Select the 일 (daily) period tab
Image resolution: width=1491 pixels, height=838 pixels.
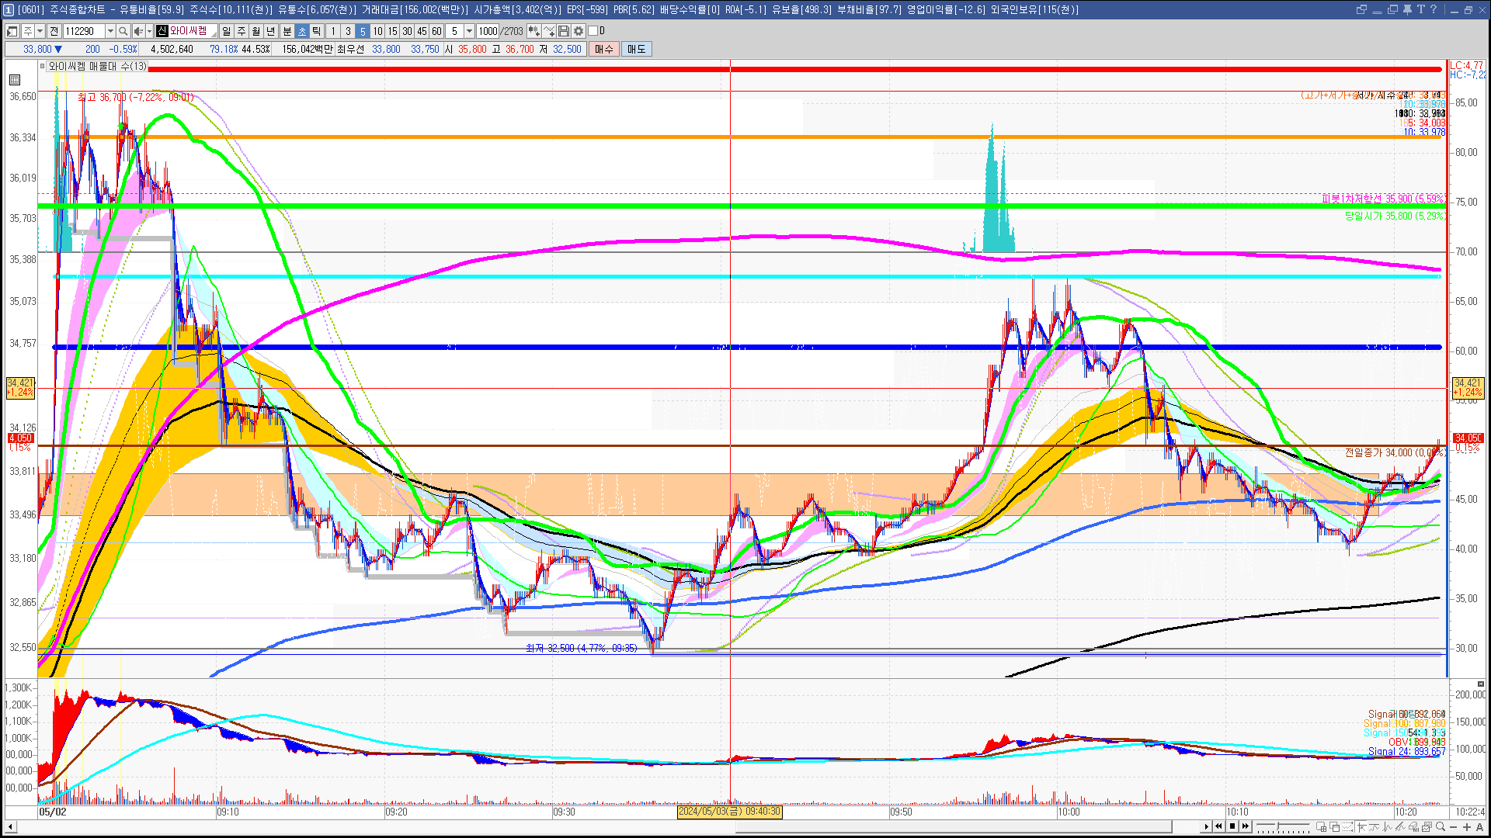226,31
